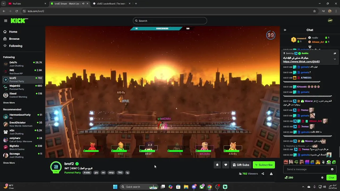
Task: Collapse gifter leaderboard handle in chat
Action: (x=310, y=47)
